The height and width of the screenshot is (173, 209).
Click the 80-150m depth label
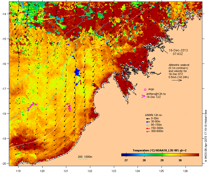pos(156,125)
